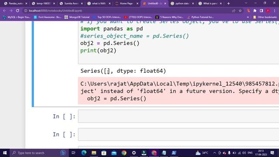279x157 pixels.
Task: Open the 'What is pandas' tab
Action: pos(210,3)
